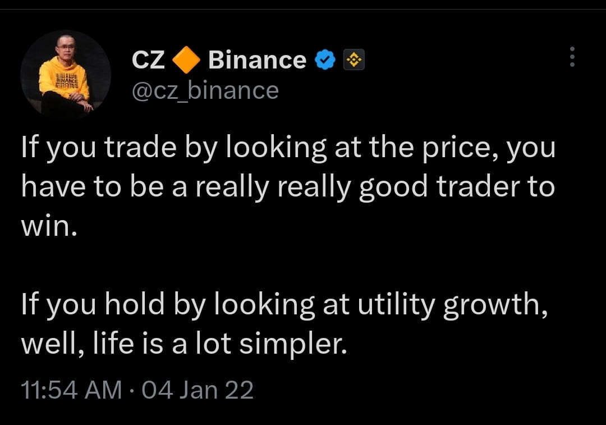Click the "CZ" display name text
The height and width of the screenshot is (425, 606).
pyautogui.click(x=148, y=60)
